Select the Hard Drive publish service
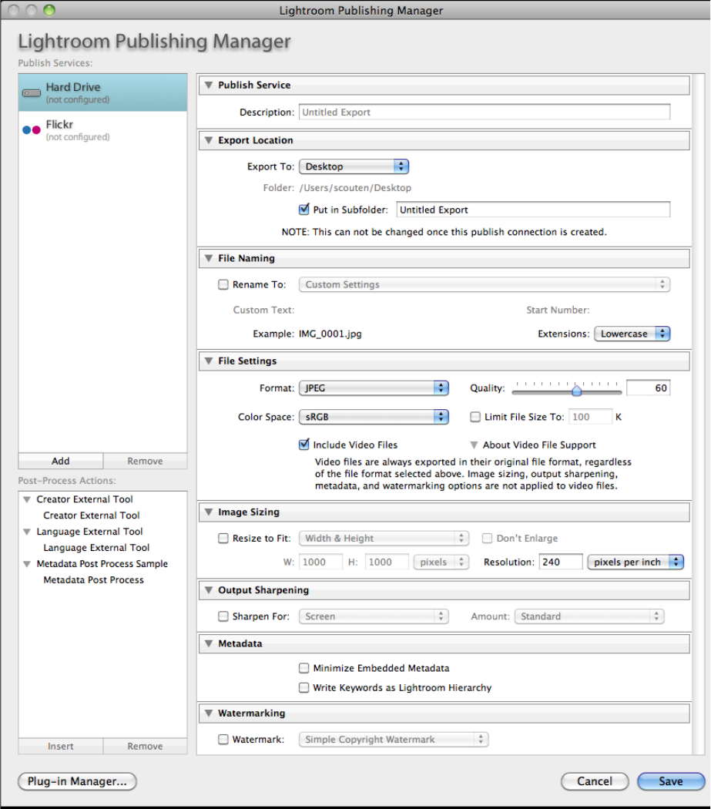This screenshot has width=711, height=809. point(102,92)
